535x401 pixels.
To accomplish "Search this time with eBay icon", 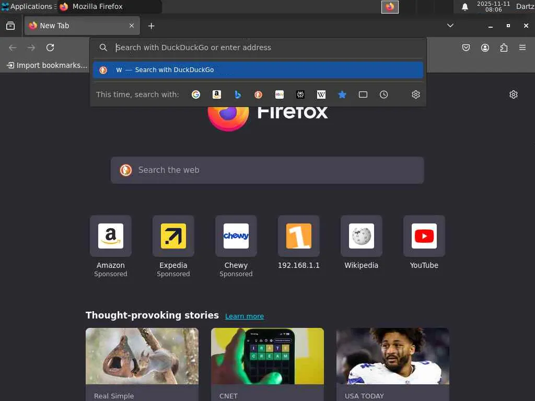I will 280,95.
